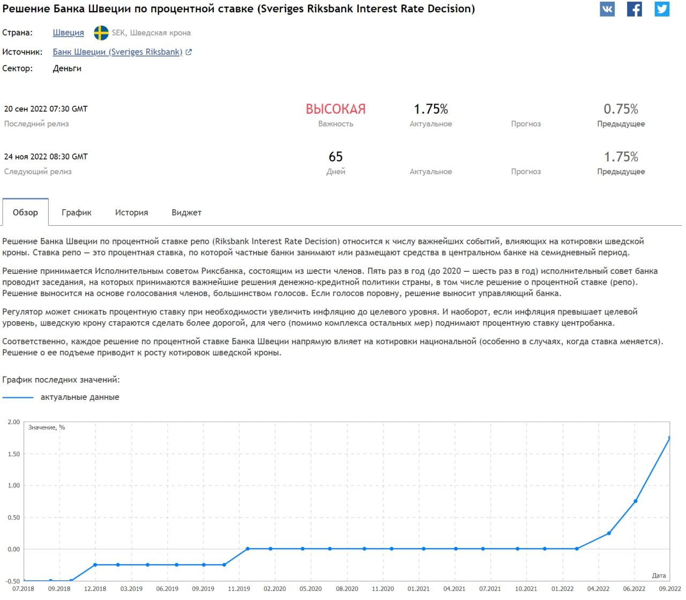This screenshot has height=600, width=686.
Task: Click the 0.25 chart point near 04.2022
Action: [609, 533]
